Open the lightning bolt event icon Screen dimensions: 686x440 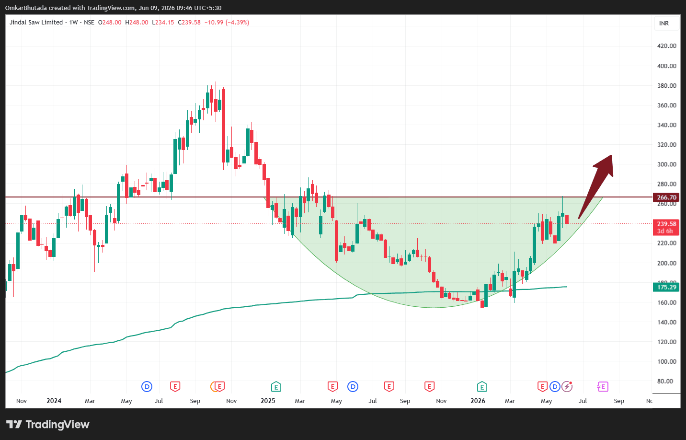tap(567, 386)
